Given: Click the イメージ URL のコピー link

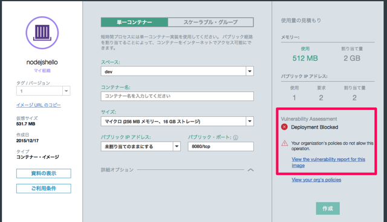Looking at the screenshot, I should tap(39, 105).
